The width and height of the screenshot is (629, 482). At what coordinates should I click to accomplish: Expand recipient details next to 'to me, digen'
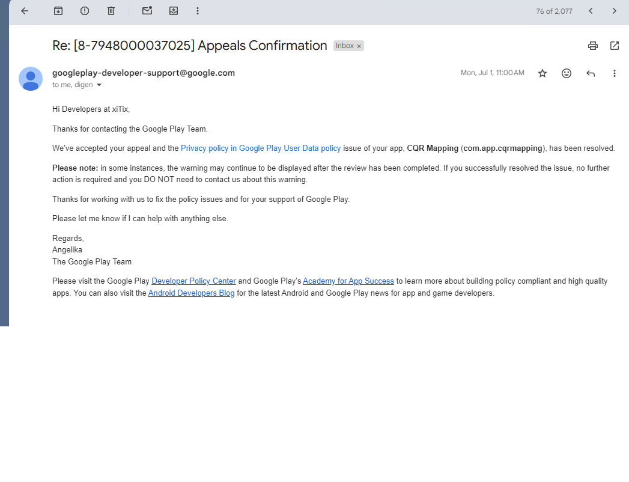coord(99,85)
